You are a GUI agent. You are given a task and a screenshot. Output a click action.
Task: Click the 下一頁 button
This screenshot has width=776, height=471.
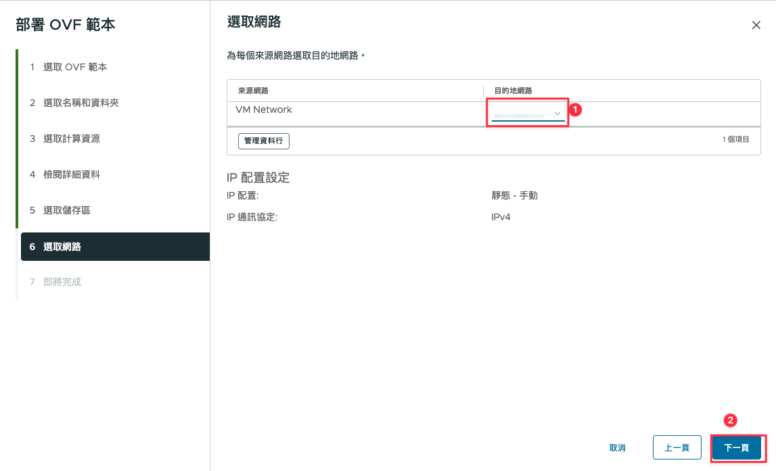point(736,448)
